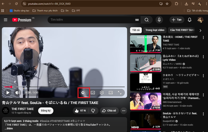Open apps grid in bookmarks bar
This screenshot has width=208, height=132.
click(3, 11)
